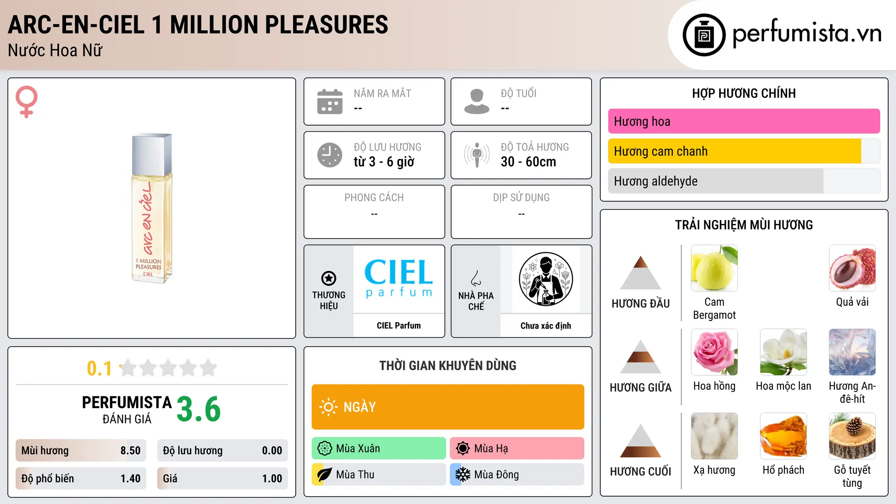Click the middle notes pyramid icon

tap(640, 357)
